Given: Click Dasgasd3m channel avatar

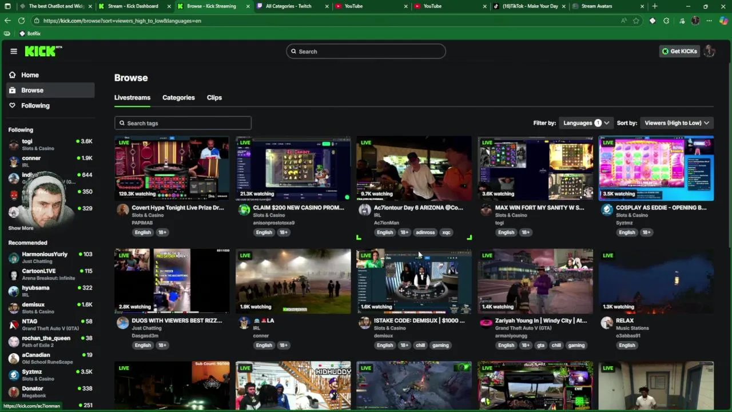Looking at the screenshot, I should [x=122, y=323].
